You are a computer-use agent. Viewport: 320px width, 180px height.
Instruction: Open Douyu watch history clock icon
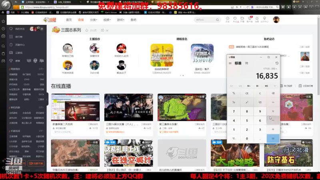tap(228, 19)
